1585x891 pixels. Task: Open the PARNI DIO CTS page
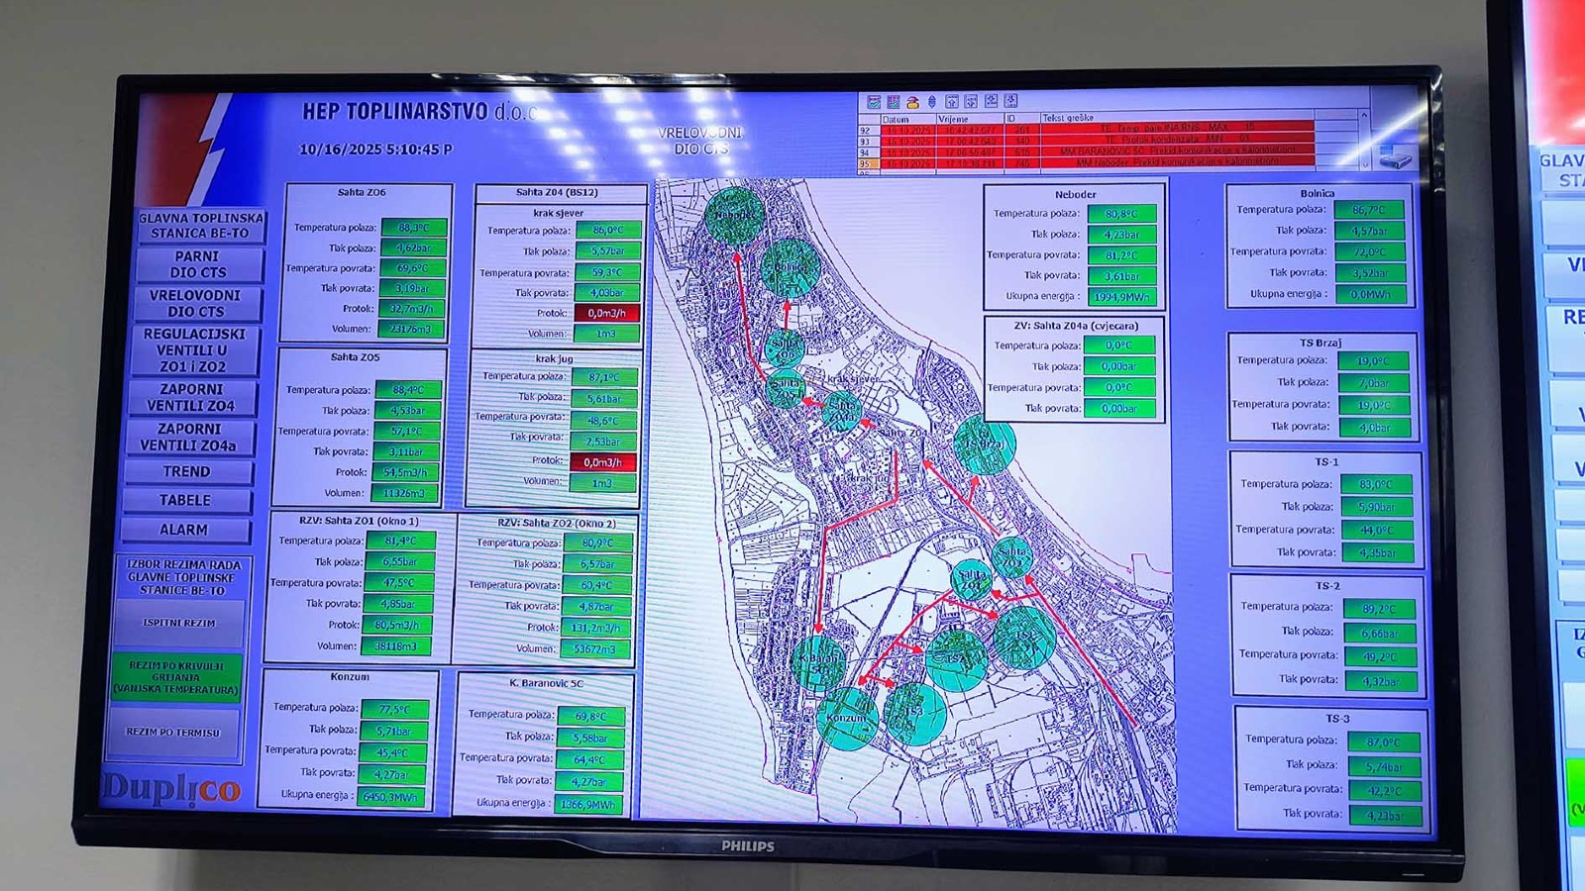coord(198,264)
